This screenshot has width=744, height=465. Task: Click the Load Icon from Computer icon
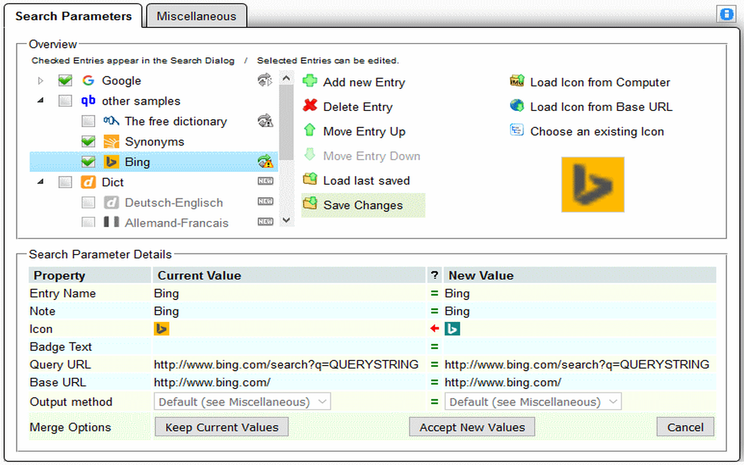click(x=517, y=81)
